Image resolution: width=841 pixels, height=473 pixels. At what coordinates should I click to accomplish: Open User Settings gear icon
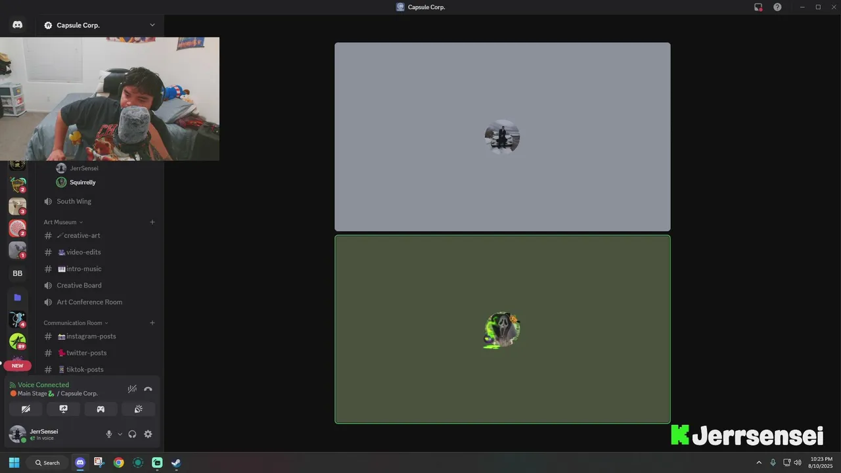[x=148, y=434]
